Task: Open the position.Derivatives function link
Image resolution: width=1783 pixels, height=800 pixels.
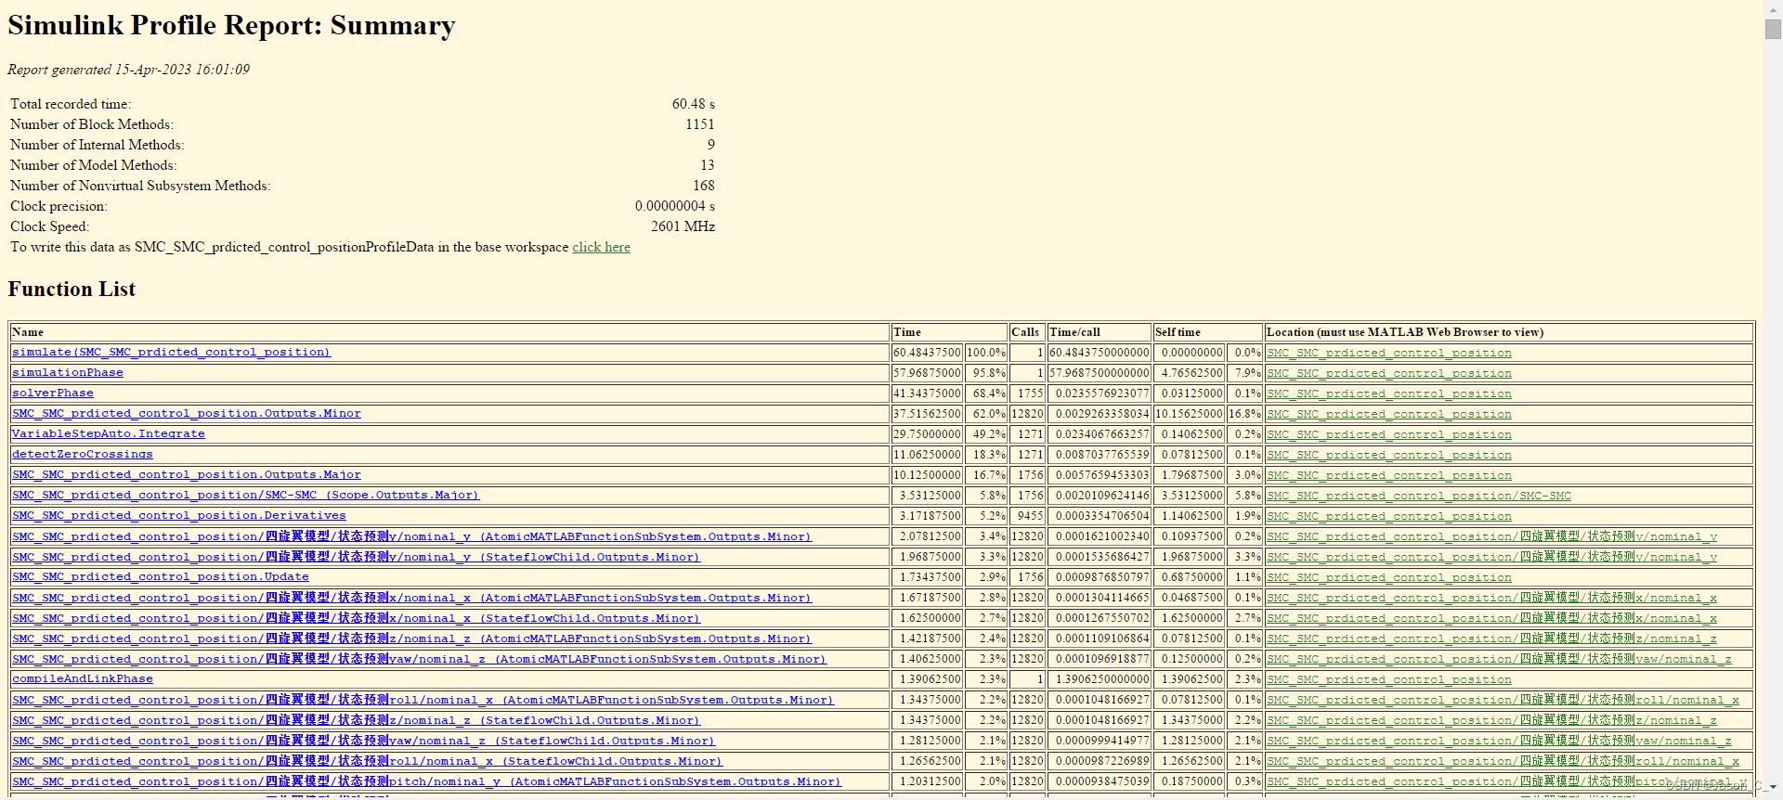Action: pyautogui.click(x=179, y=516)
